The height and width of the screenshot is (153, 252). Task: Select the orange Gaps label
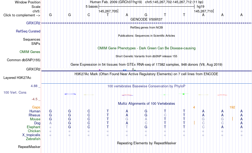pyautogui.click(x=36, y=107)
